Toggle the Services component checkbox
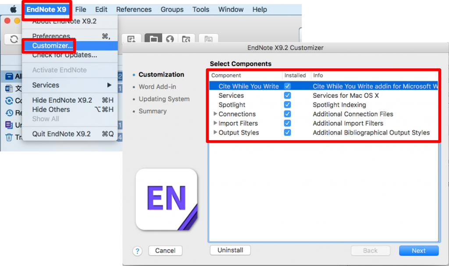Viewport: 449px width, 266px height. click(x=287, y=96)
